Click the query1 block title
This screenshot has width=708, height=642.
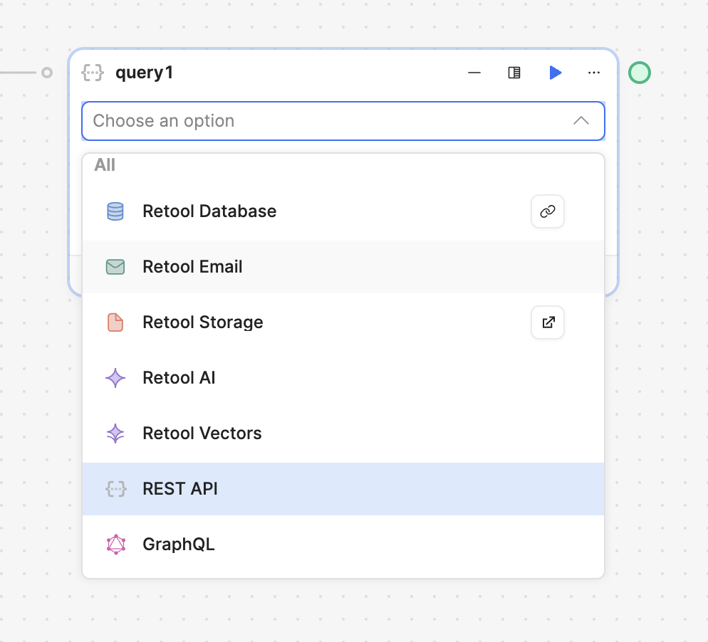144,73
